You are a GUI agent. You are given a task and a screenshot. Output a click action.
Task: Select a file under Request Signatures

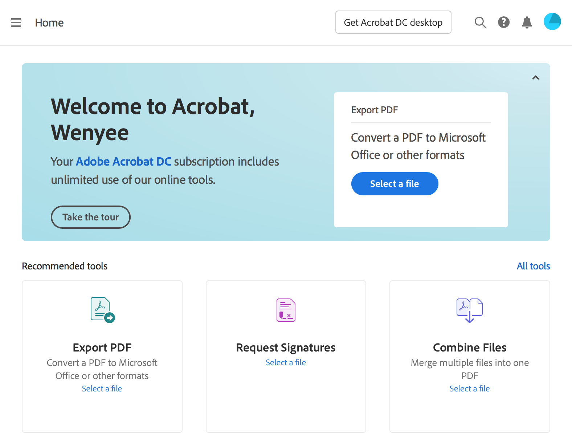point(286,362)
